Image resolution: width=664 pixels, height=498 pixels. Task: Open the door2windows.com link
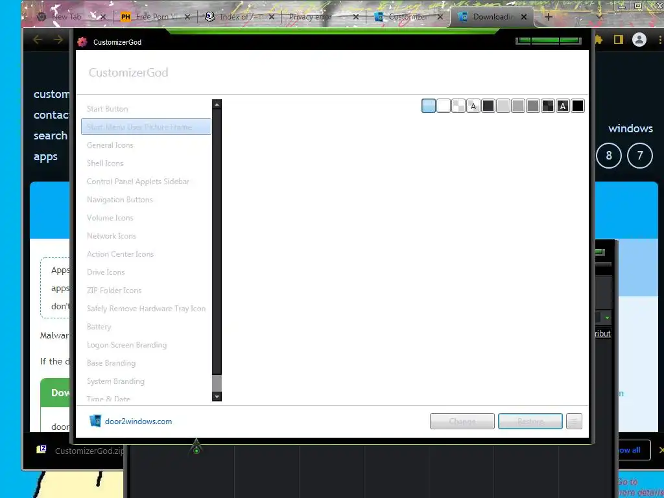[139, 421]
